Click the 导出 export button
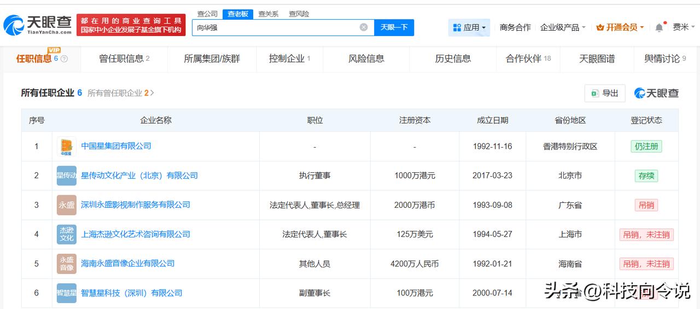The image size is (700, 309). click(x=604, y=94)
